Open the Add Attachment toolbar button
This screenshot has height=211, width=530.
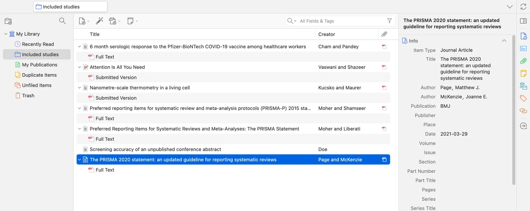pyautogui.click(x=115, y=21)
